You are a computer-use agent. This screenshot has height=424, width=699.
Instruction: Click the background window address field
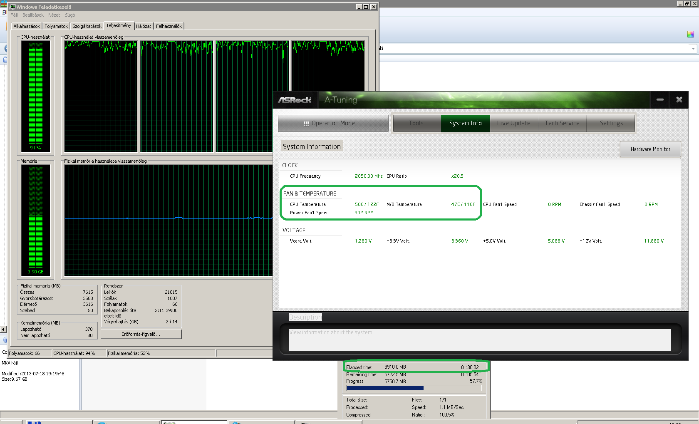[534, 49]
